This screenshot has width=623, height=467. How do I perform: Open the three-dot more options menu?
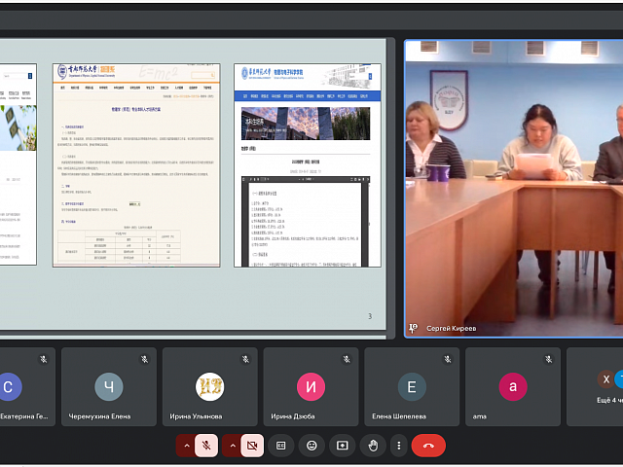(x=397, y=445)
